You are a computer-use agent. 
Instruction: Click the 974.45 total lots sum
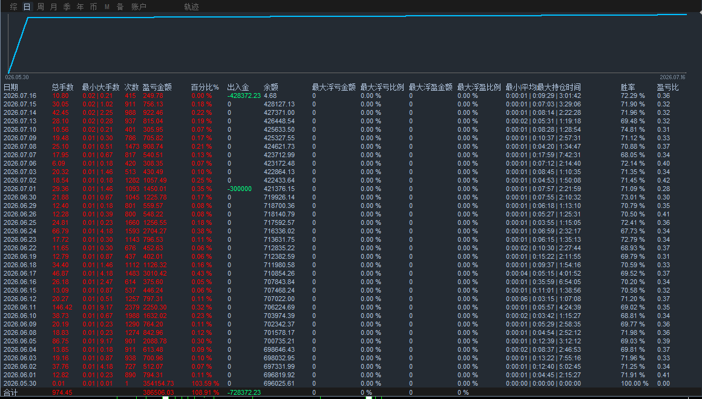[x=62, y=392]
